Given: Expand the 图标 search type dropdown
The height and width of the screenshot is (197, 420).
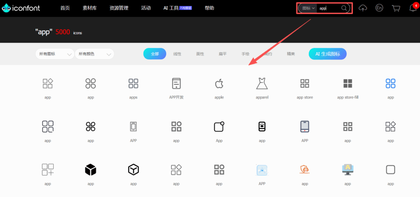Looking at the screenshot, I should 308,8.
